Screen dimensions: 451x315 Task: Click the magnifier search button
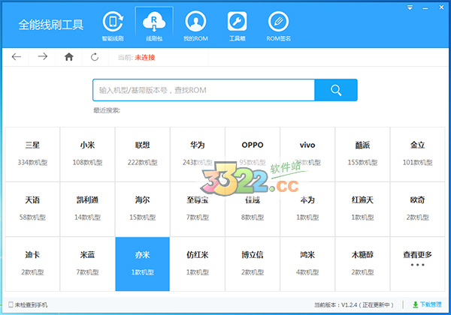pyautogui.click(x=336, y=90)
